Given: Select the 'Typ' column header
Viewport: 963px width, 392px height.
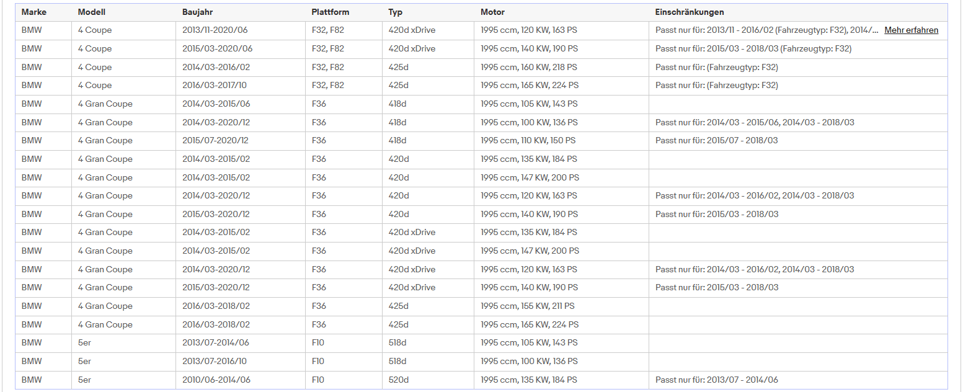Looking at the screenshot, I should click(396, 12).
